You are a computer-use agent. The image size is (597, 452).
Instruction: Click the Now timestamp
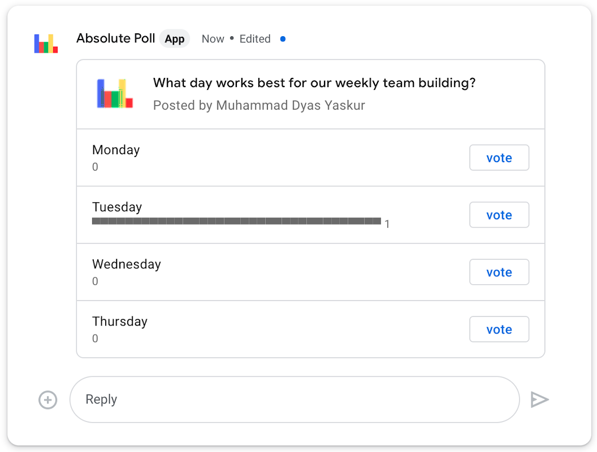213,39
